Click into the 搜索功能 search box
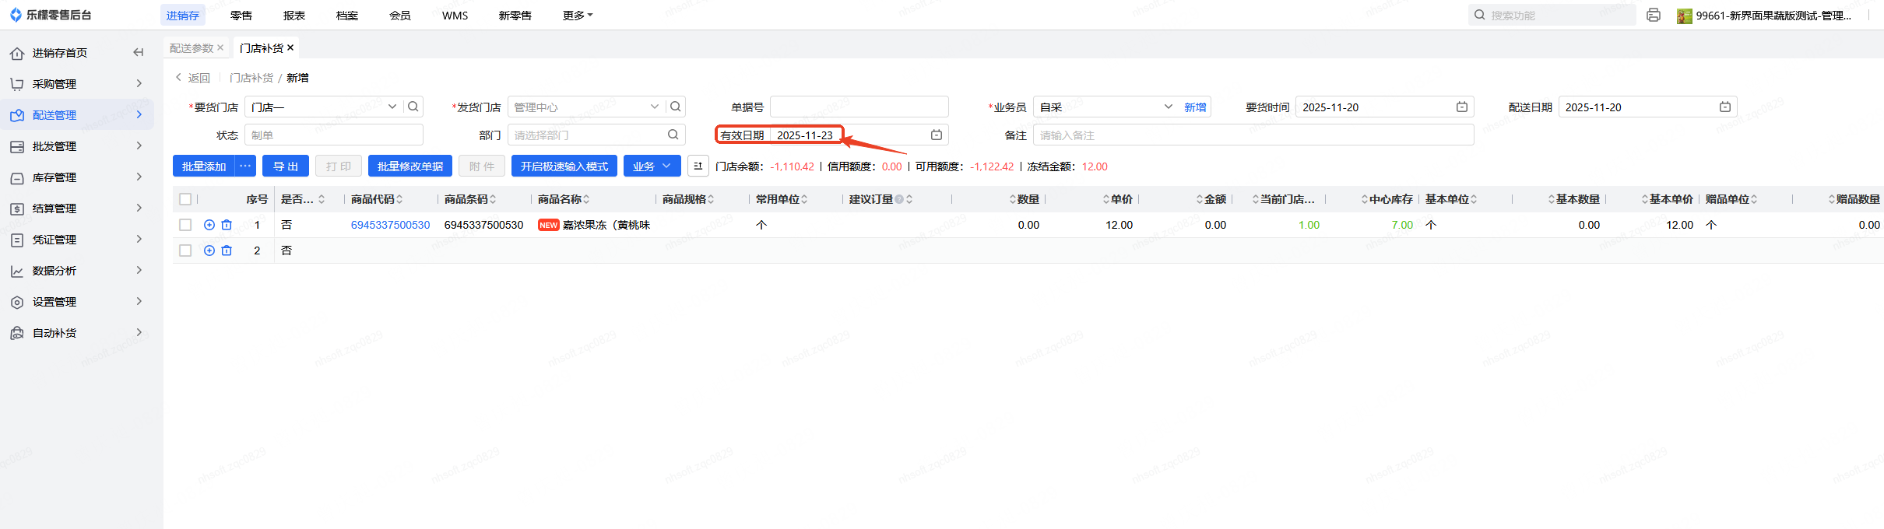Image resolution: width=1884 pixels, height=529 pixels. (x=1552, y=15)
